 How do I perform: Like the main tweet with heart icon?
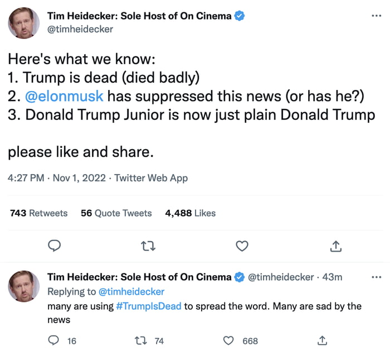[x=242, y=246]
